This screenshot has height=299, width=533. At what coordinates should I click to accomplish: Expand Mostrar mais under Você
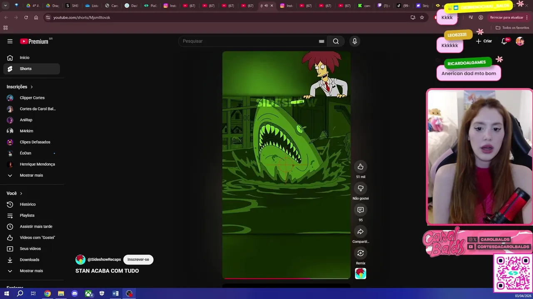pyautogui.click(x=32, y=271)
